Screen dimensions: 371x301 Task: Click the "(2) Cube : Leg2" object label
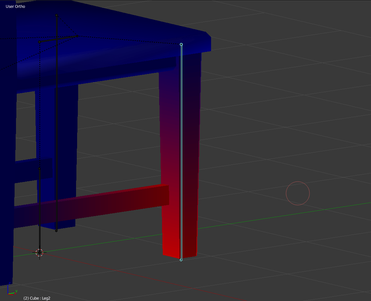(x=37, y=298)
